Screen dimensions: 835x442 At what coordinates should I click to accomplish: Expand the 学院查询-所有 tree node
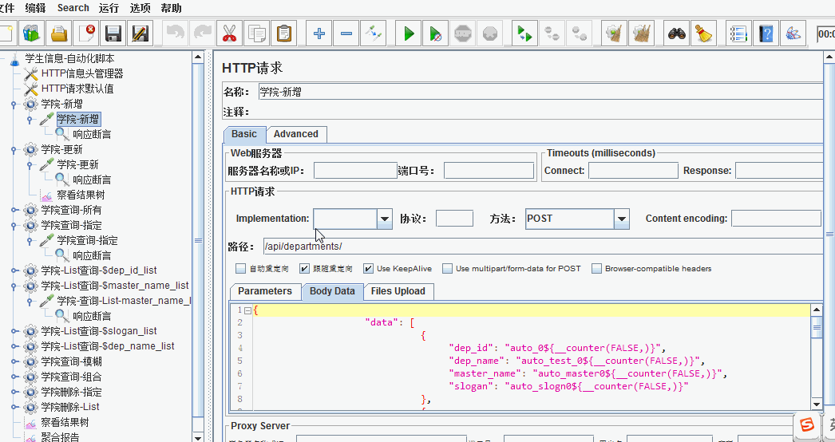click(14, 211)
